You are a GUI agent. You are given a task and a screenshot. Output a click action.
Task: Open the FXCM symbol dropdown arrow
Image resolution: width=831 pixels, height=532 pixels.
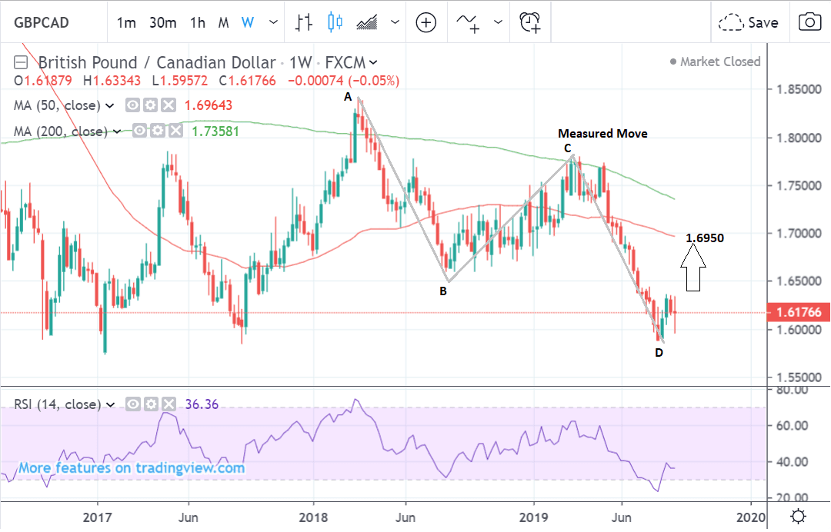pos(374,63)
